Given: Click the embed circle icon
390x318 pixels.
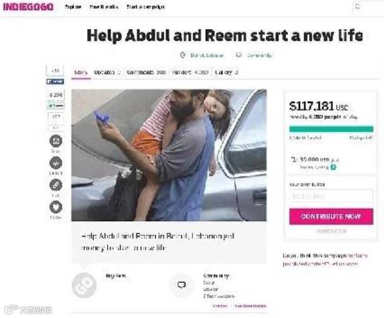Looking at the screenshot, I should [x=56, y=163].
